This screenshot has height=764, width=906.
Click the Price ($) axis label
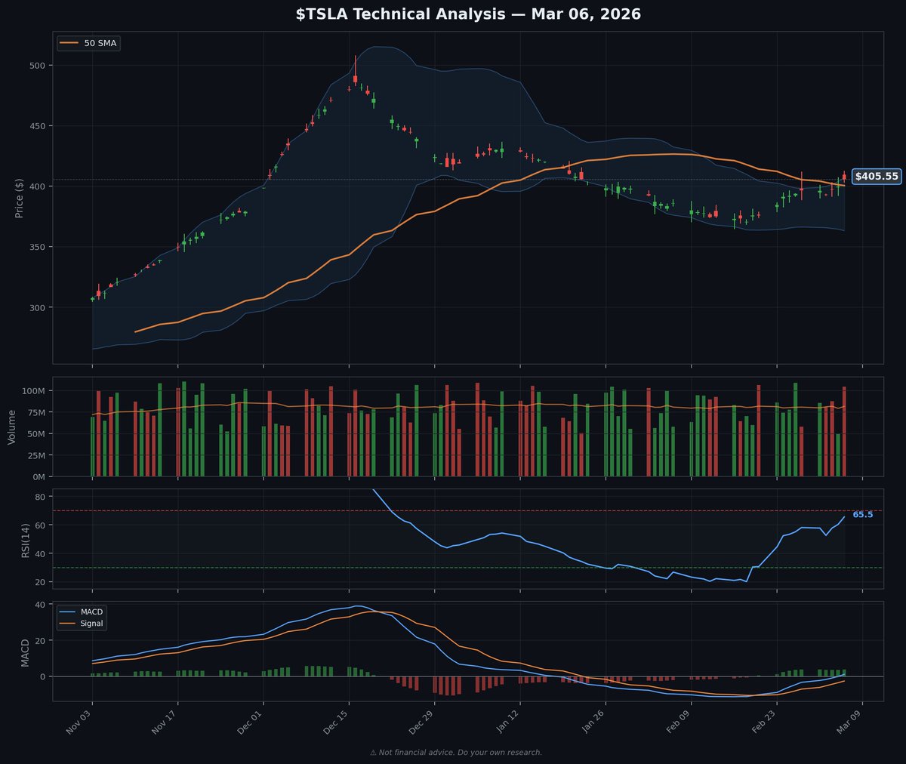(20, 198)
